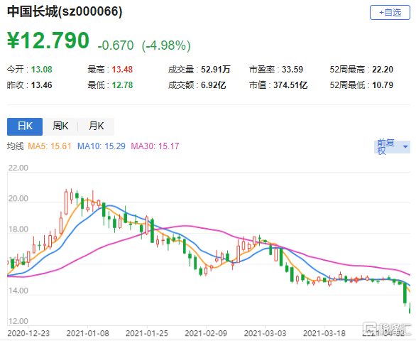Image resolution: width=416 pixels, height=341 pixels.
Task: Click the 18.00 y-axis label
Action: pyautogui.click(x=18, y=229)
